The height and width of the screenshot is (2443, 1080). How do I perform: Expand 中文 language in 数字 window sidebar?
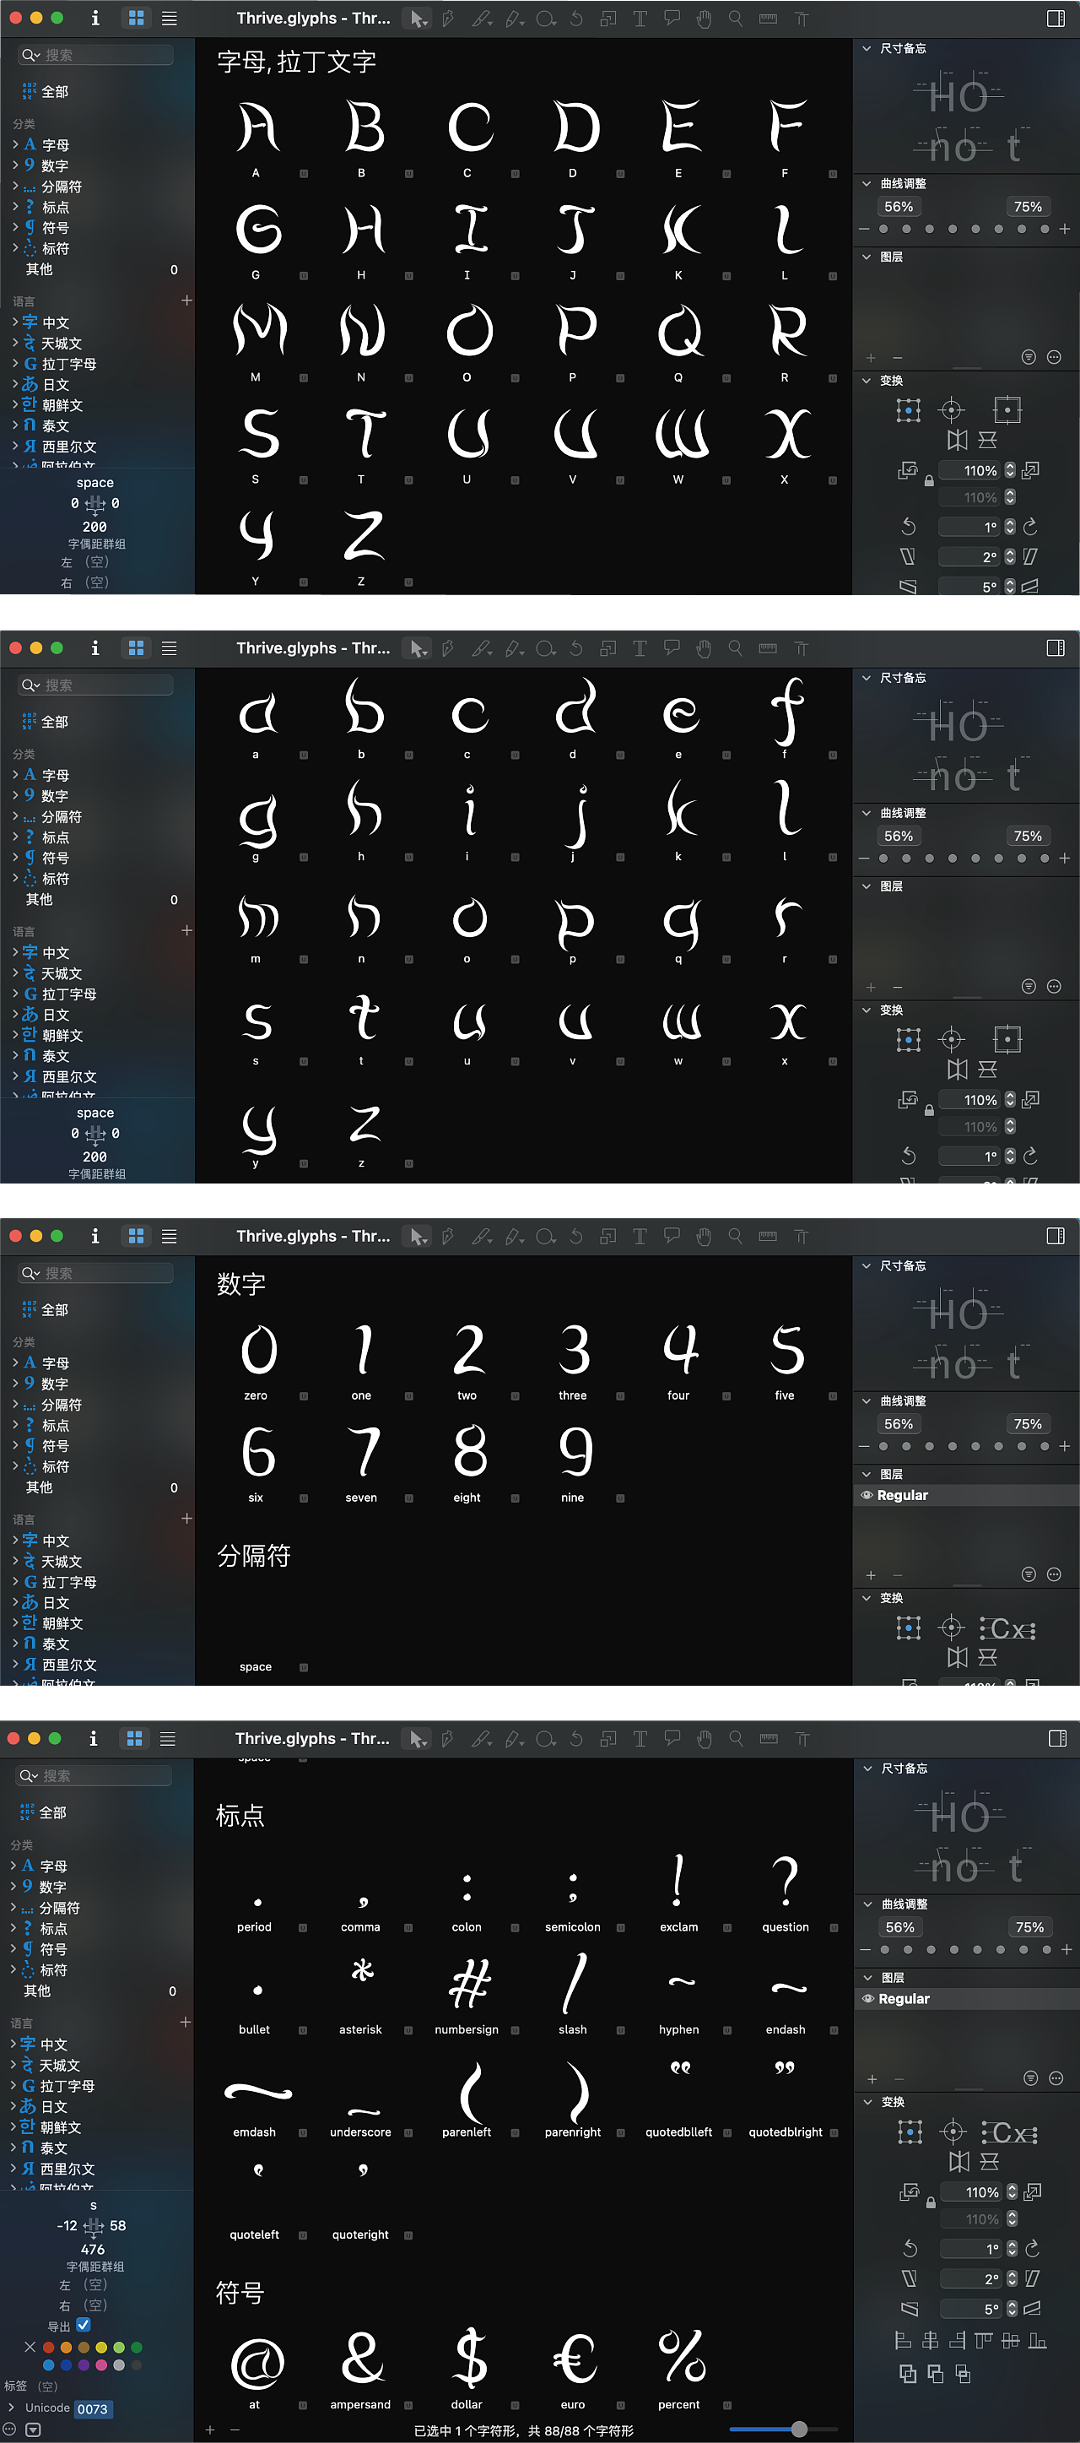pyautogui.click(x=15, y=1540)
